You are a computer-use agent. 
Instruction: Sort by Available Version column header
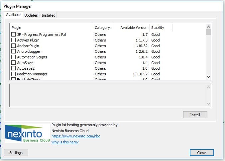point(131,28)
